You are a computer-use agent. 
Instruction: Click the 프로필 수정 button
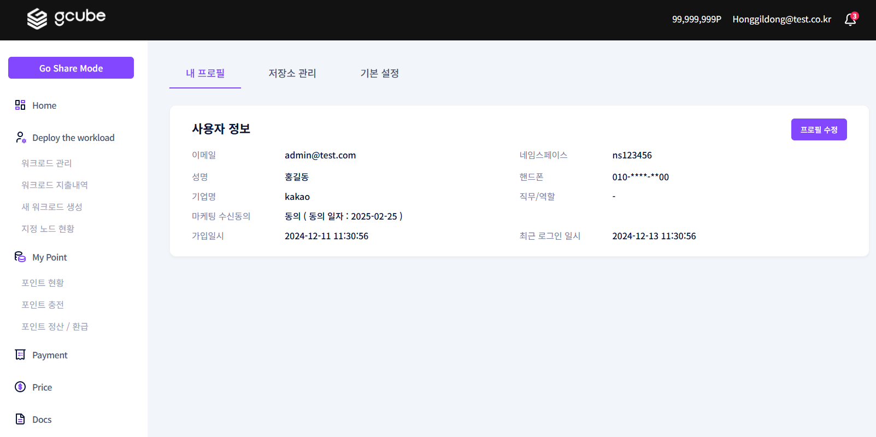coord(819,129)
